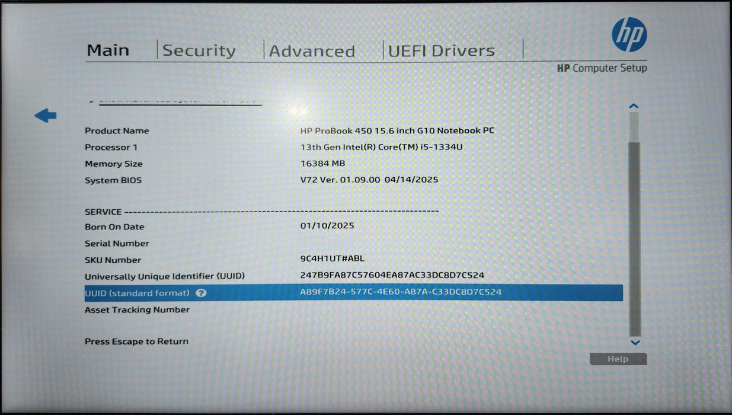Switch to the Security tab
Image resolution: width=732 pixels, height=415 pixels.
[x=199, y=51]
